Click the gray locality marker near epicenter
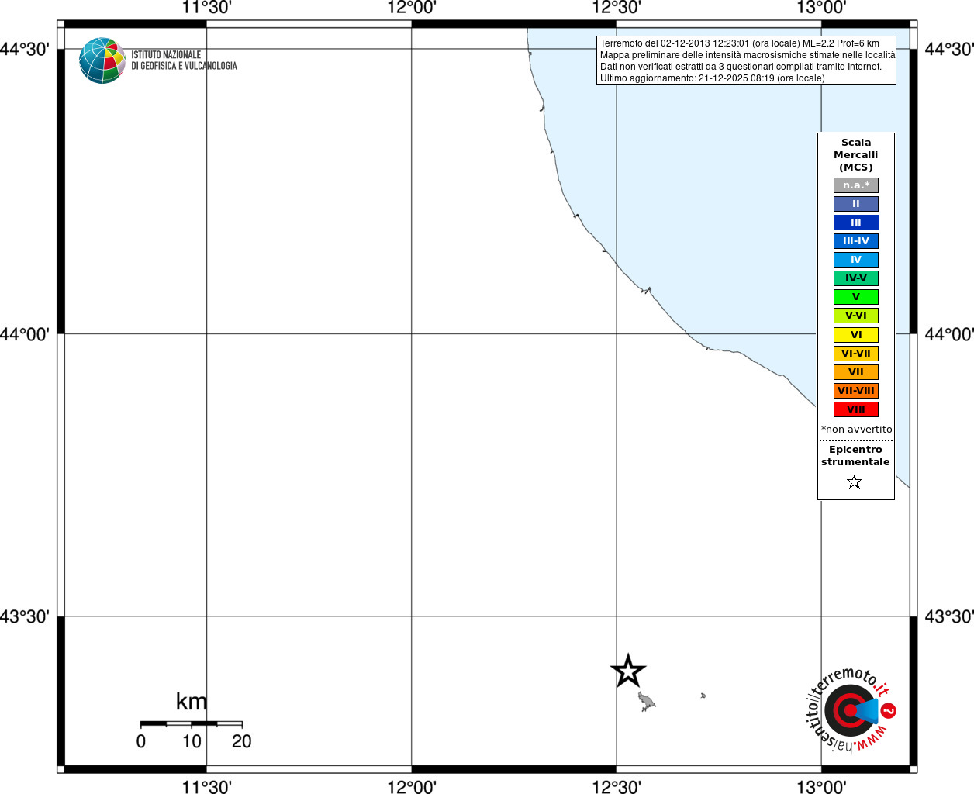This screenshot has width=974, height=794. (x=647, y=703)
